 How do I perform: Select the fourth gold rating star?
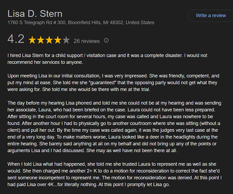click(57, 40)
